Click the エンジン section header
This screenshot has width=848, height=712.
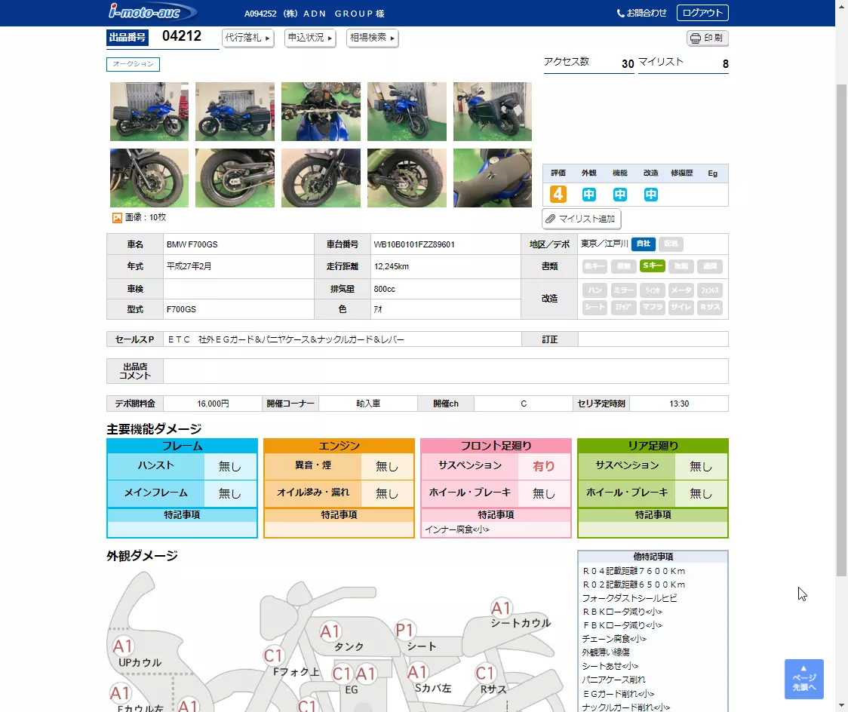[339, 446]
